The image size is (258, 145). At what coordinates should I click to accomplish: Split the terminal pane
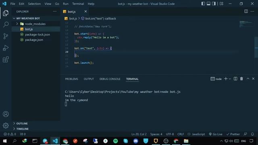coord(235,79)
